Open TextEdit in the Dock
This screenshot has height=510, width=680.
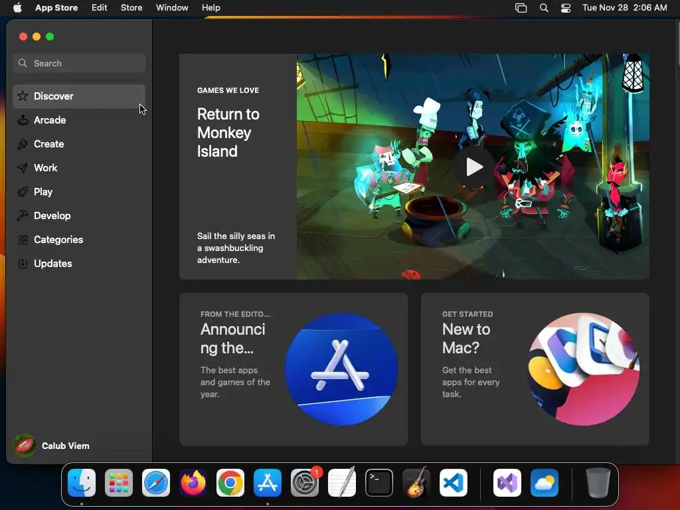(x=342, y=483)
